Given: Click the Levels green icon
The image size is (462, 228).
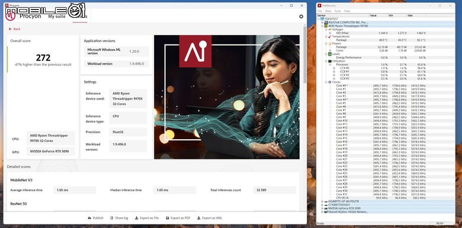Looking at the screenshot, I should tap(330, 54).
